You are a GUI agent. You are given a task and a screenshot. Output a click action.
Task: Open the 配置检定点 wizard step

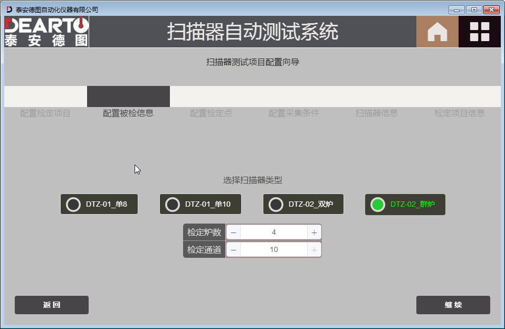[211, 113]
